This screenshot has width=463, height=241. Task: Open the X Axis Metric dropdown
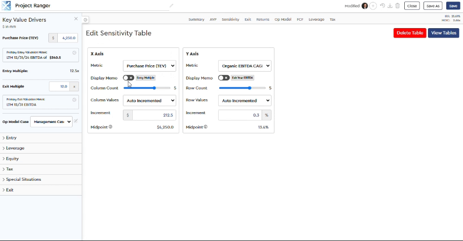pyautogui.click(x=150, y=66)
